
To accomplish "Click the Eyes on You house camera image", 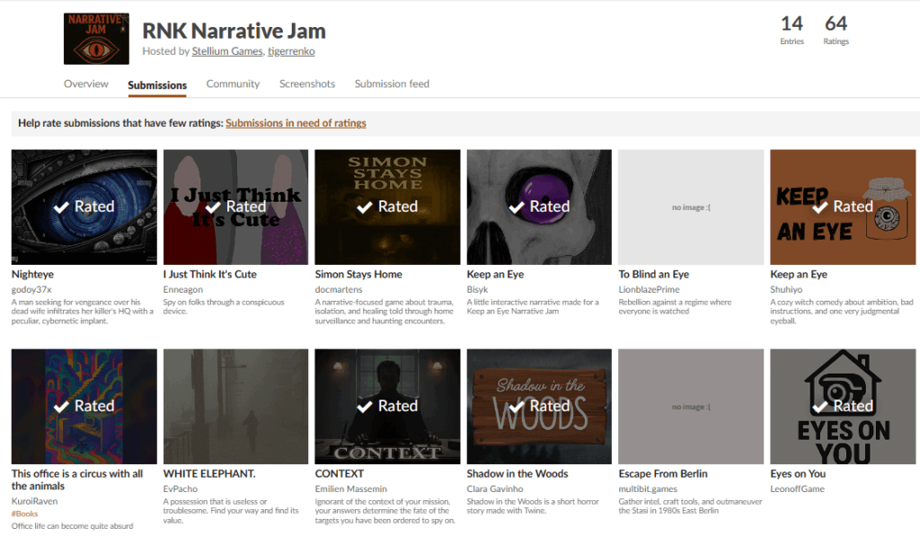I will pyautogui.click(x=843, y=406).
